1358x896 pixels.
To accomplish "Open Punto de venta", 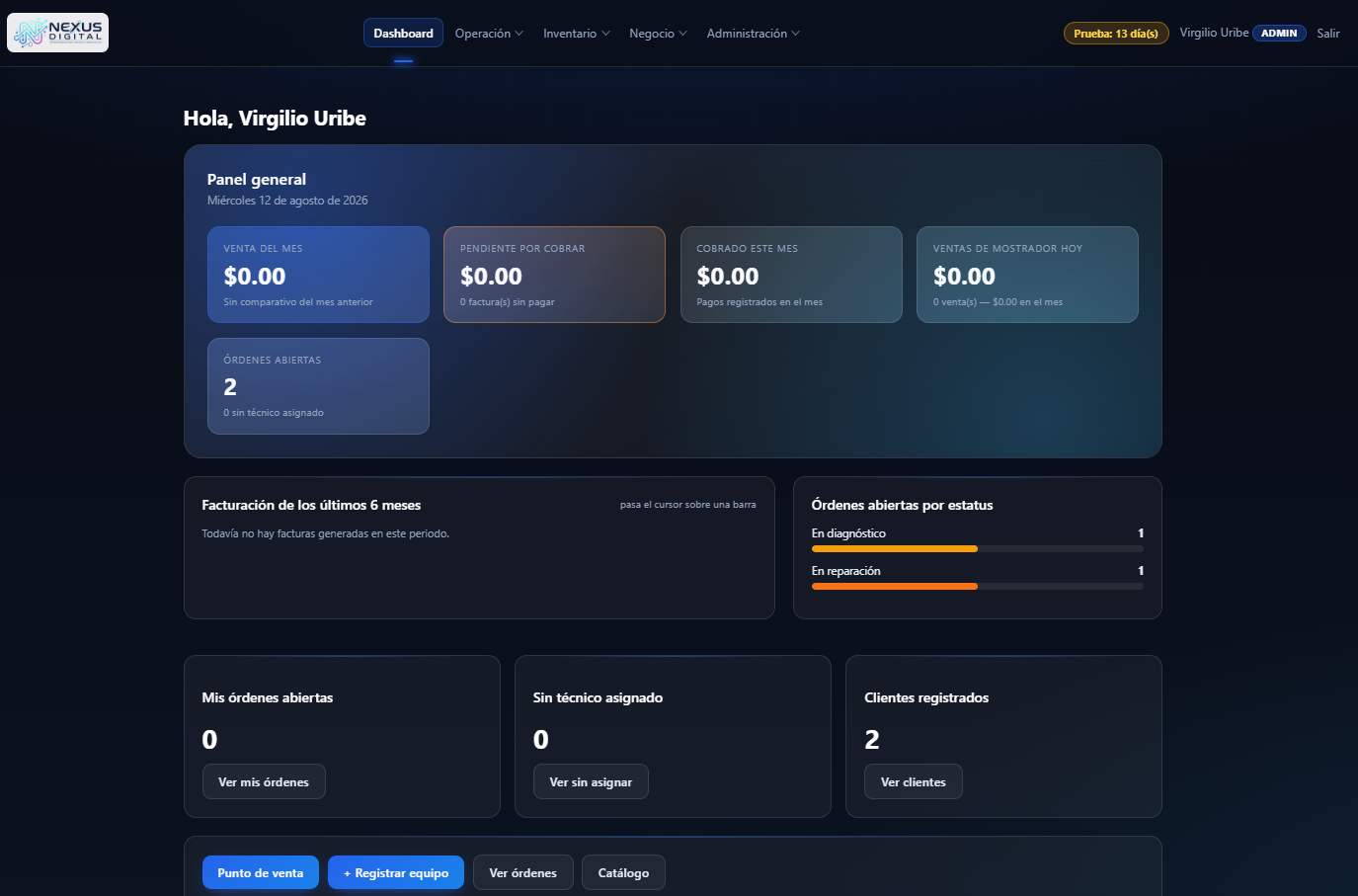I will [261, 872].
